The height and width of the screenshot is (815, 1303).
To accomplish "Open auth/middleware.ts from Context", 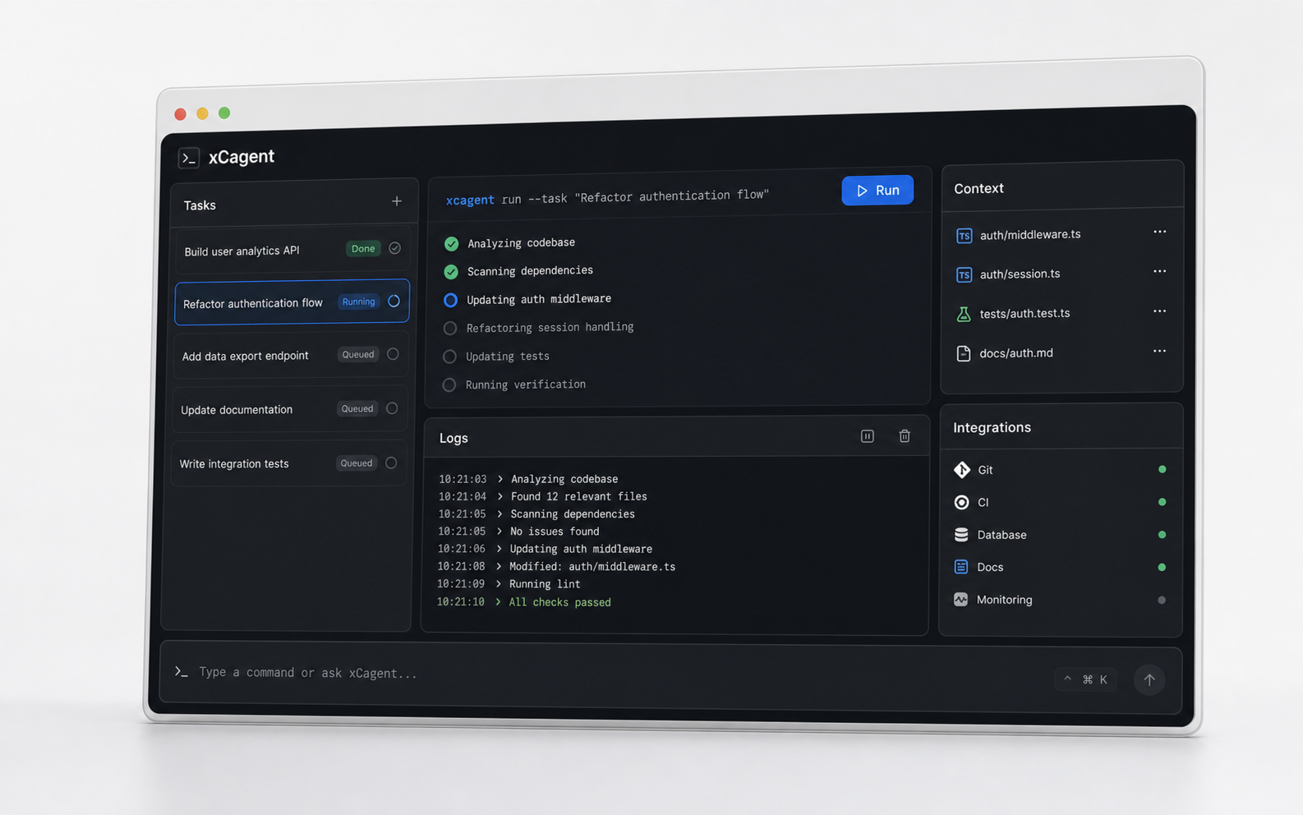I will [1030, 235].
